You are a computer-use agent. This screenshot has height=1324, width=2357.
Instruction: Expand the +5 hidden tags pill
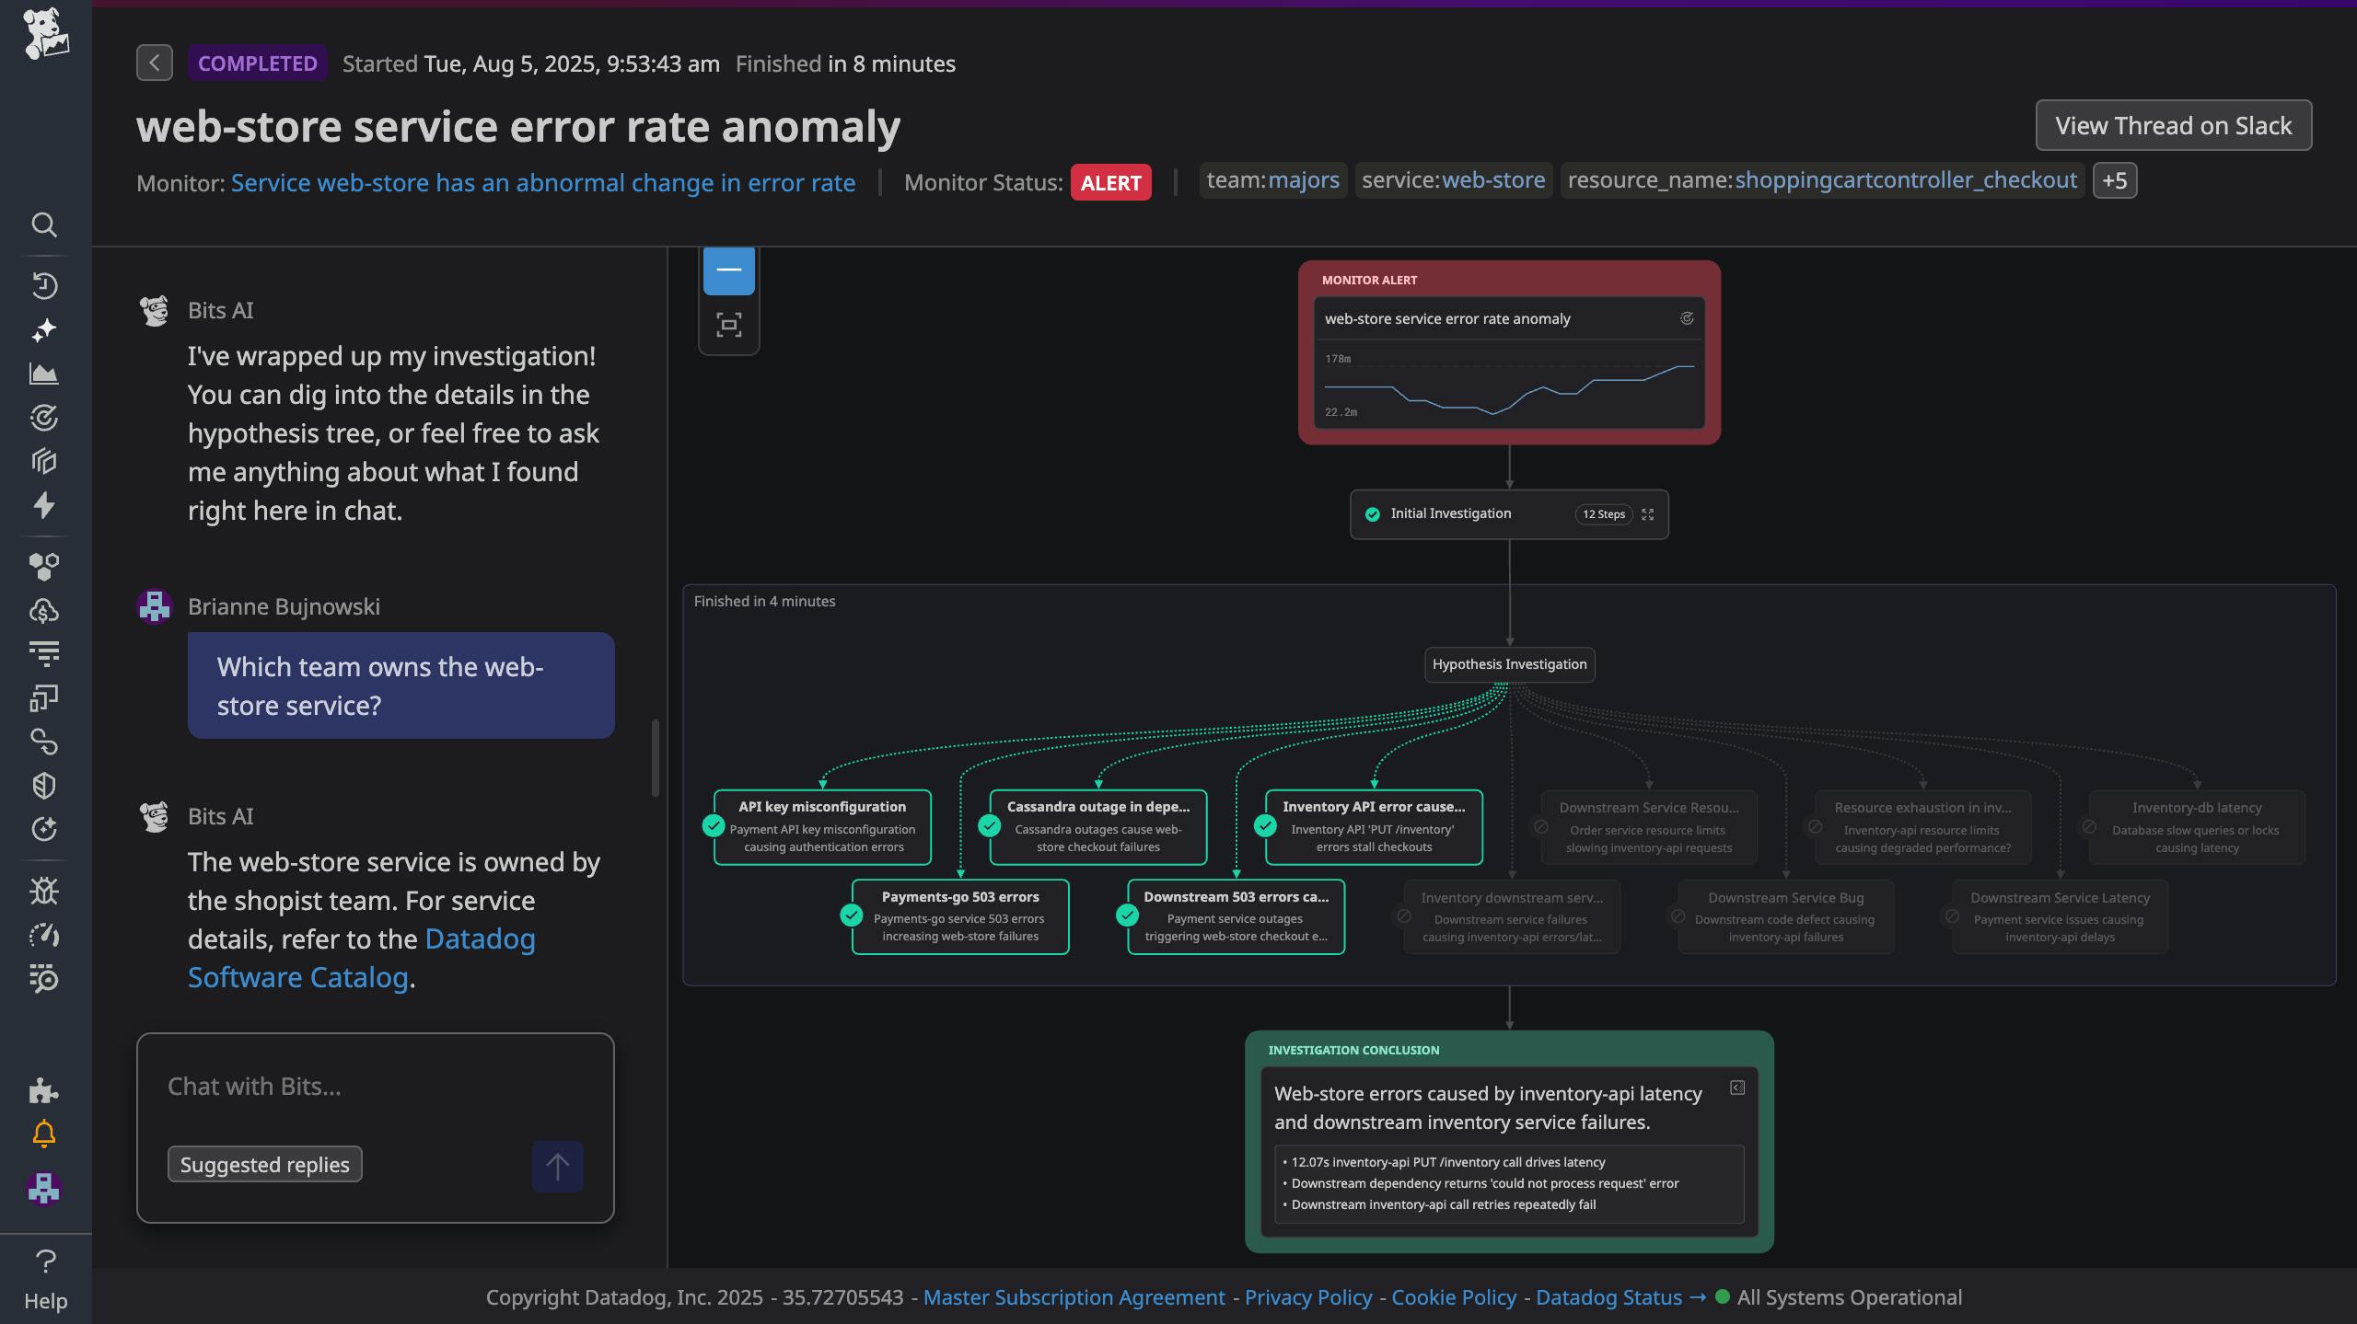(2115, 180)
